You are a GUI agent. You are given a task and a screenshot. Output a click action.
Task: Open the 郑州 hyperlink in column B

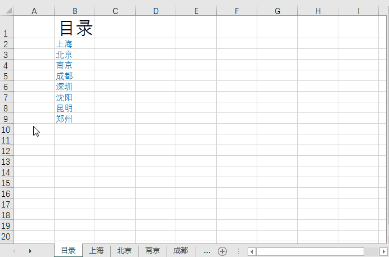[x=64, y=119]
